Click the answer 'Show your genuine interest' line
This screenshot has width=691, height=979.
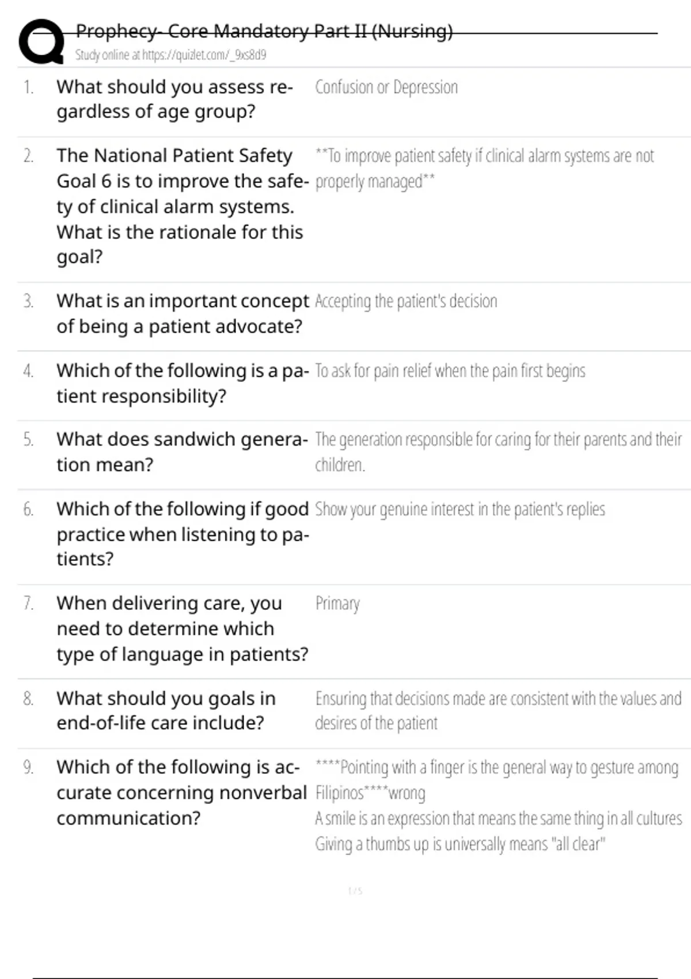click(460, 510)
